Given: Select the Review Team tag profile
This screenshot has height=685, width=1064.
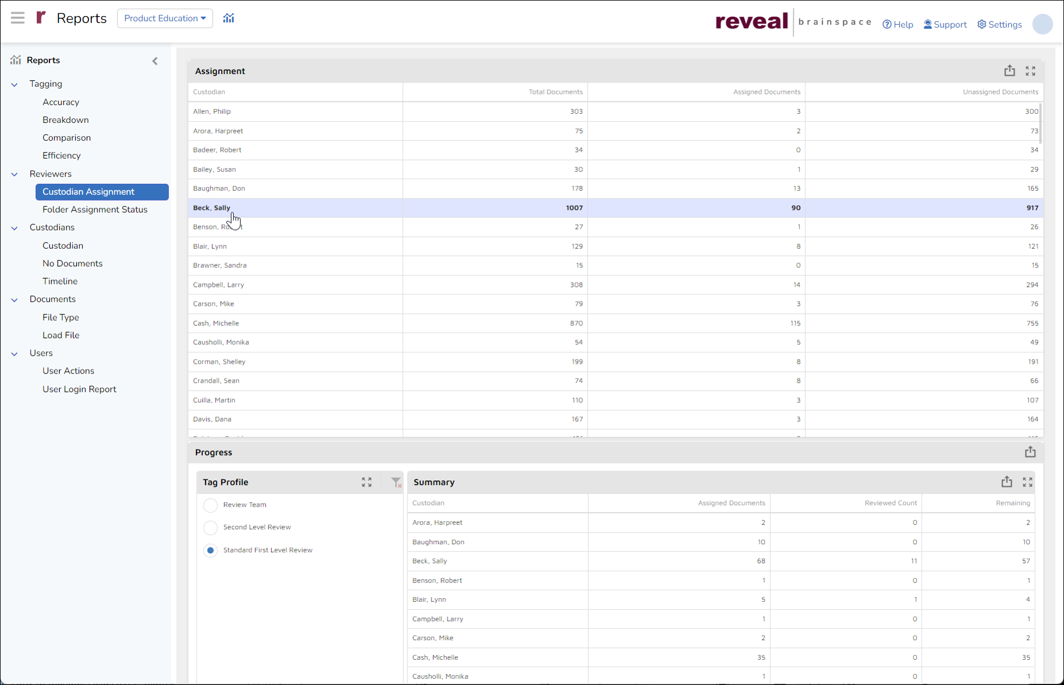Looking at the screenshot, I should coord(211,505).
